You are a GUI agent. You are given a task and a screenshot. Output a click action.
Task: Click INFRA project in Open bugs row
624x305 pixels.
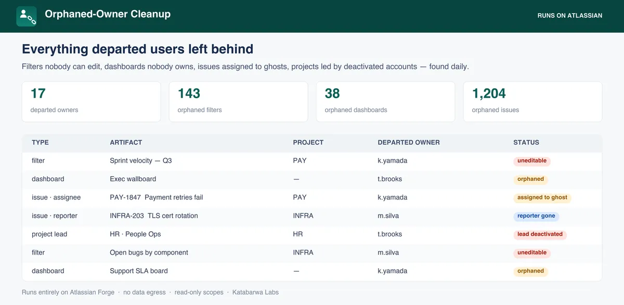click(303, 253)
